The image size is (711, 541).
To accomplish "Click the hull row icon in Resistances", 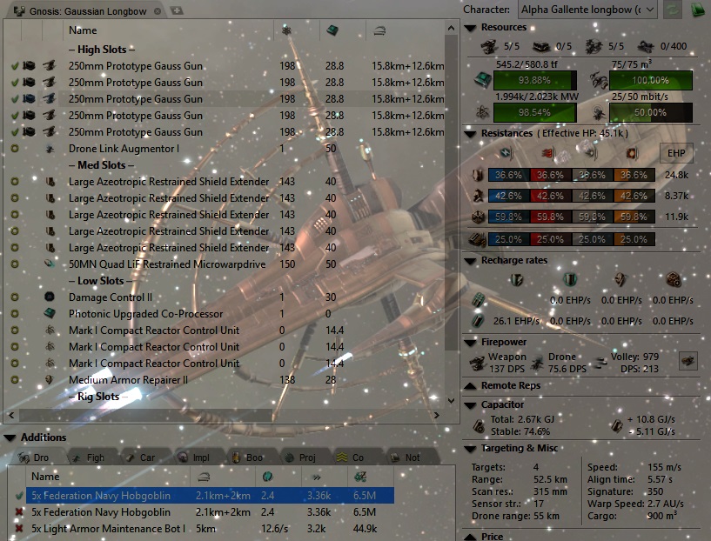I will (x=478, y=217).
